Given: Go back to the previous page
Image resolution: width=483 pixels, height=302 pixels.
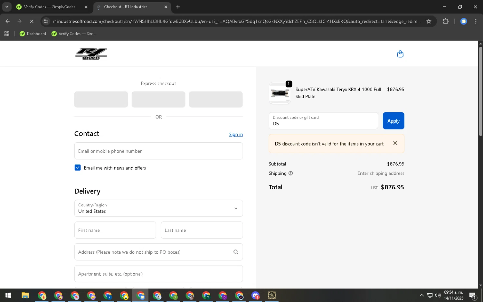Looking at the screenshot, I should pyautogui.click(x=7, y=21).
